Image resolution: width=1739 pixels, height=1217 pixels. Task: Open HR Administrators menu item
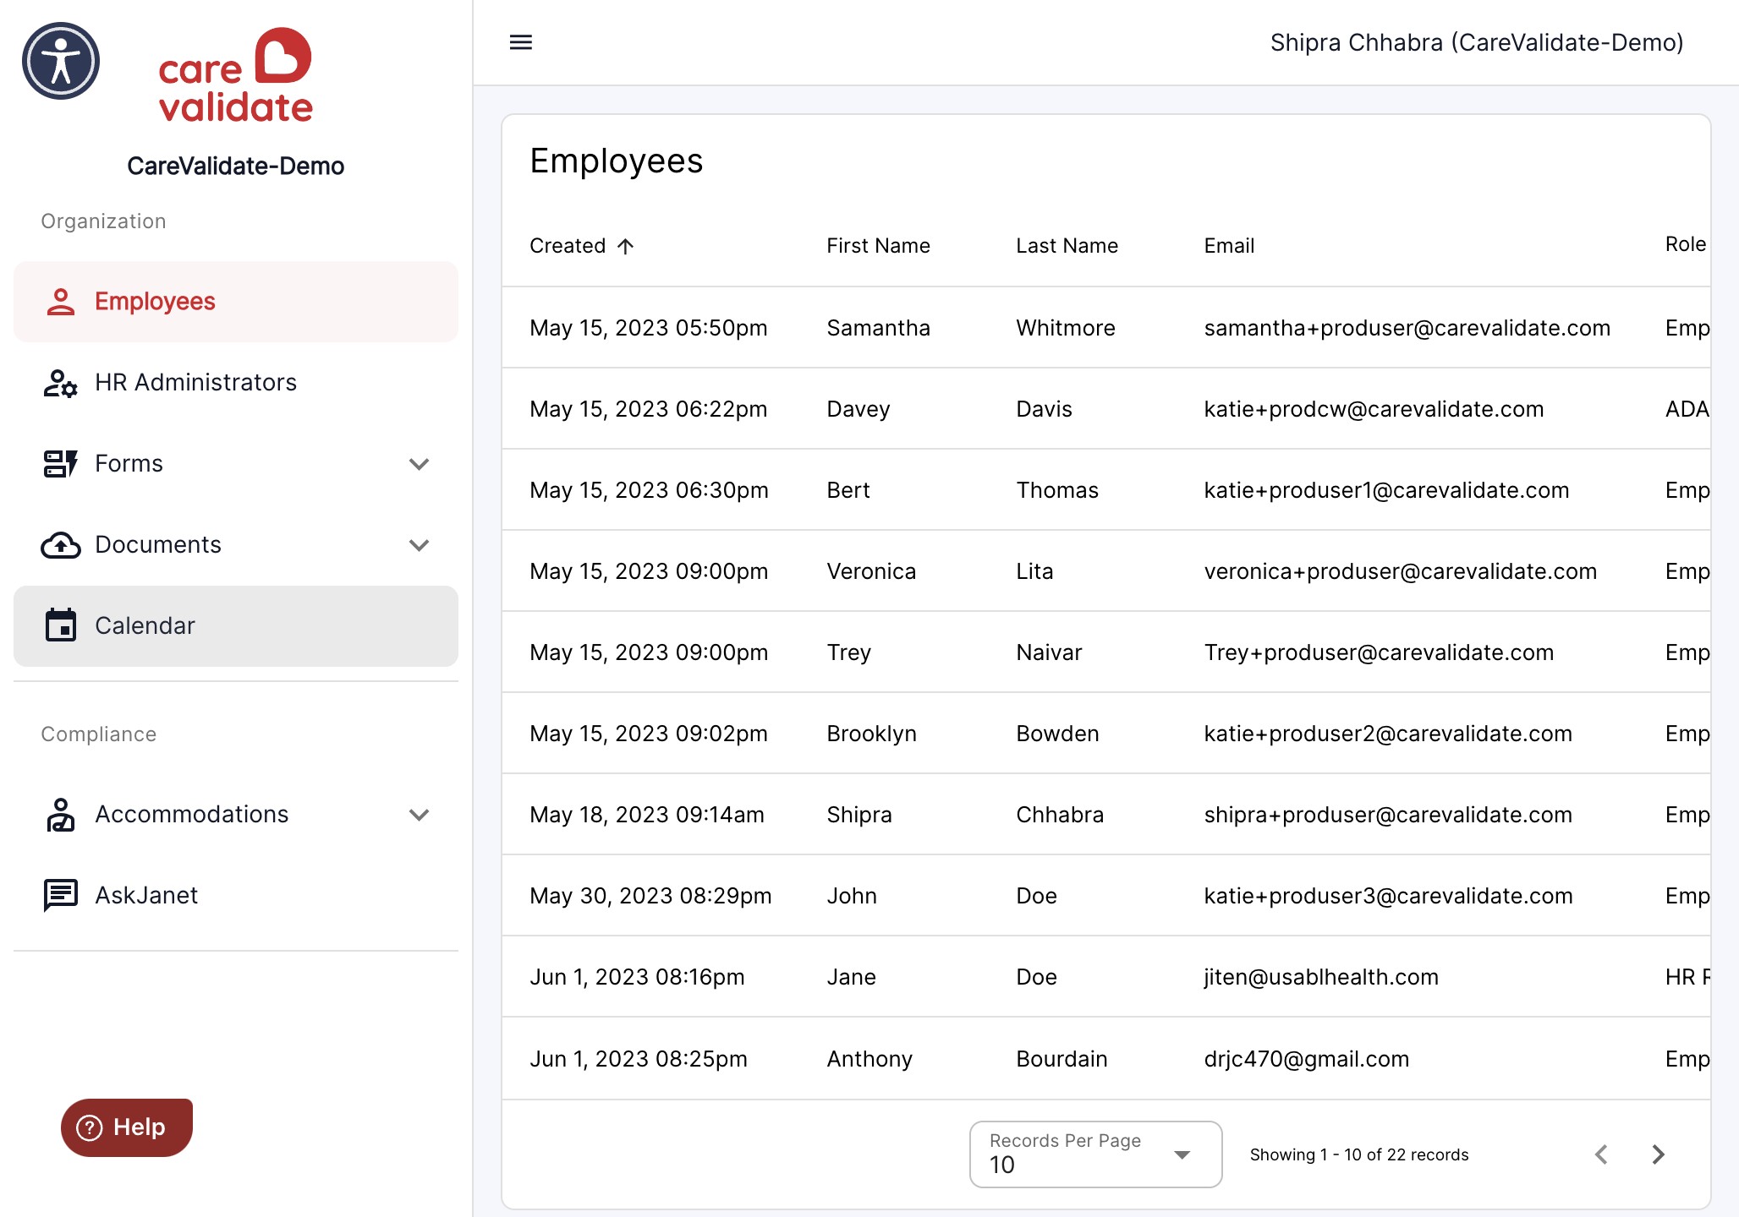tap(236, 383)
